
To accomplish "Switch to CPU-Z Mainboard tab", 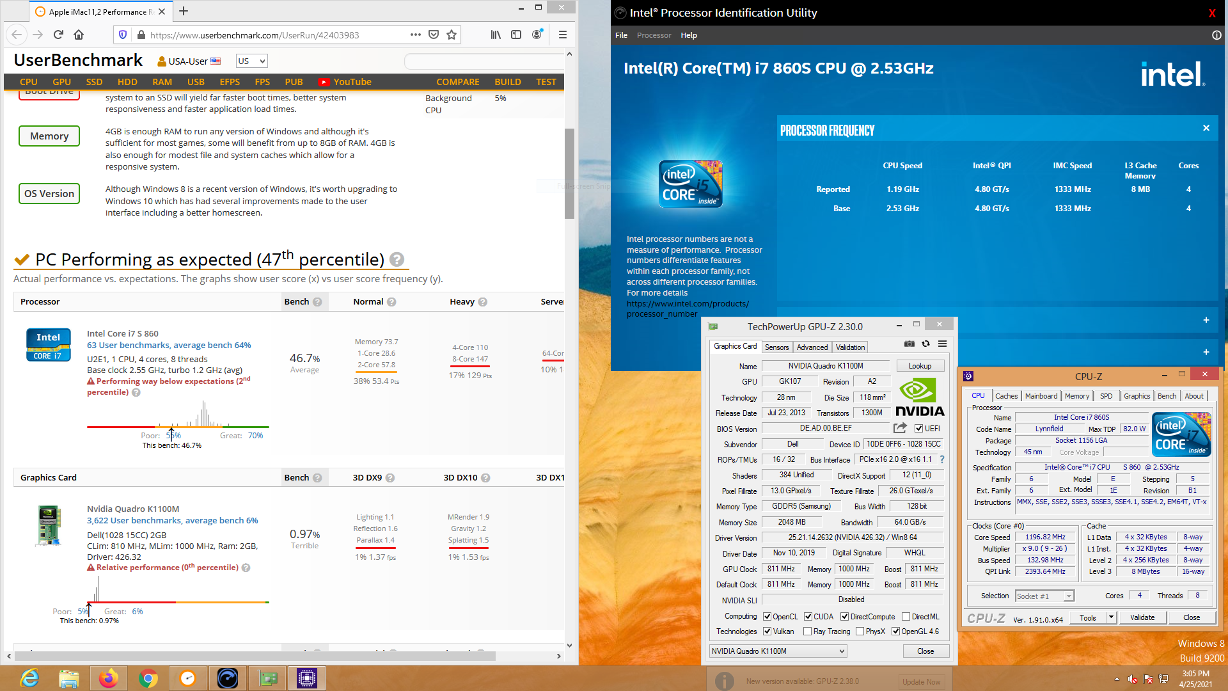I will click(1041, 396).
